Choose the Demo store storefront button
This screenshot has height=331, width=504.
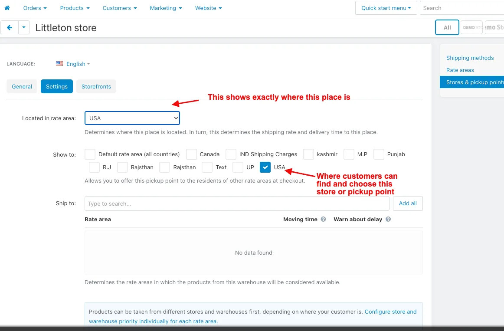pyautogui.click(x=471, y=28)
